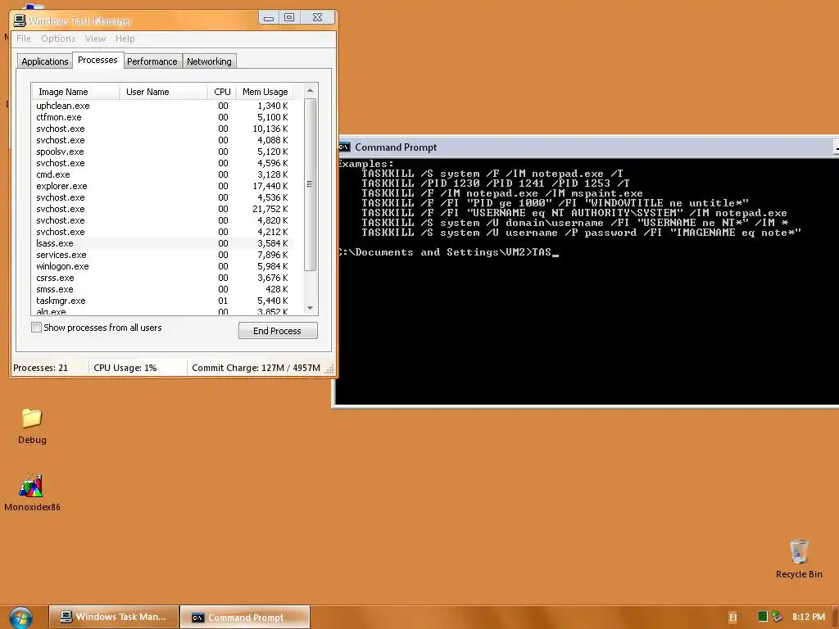Click the Task Manager resize grip
Screen dimensions: 839x629
pos(329,369)
